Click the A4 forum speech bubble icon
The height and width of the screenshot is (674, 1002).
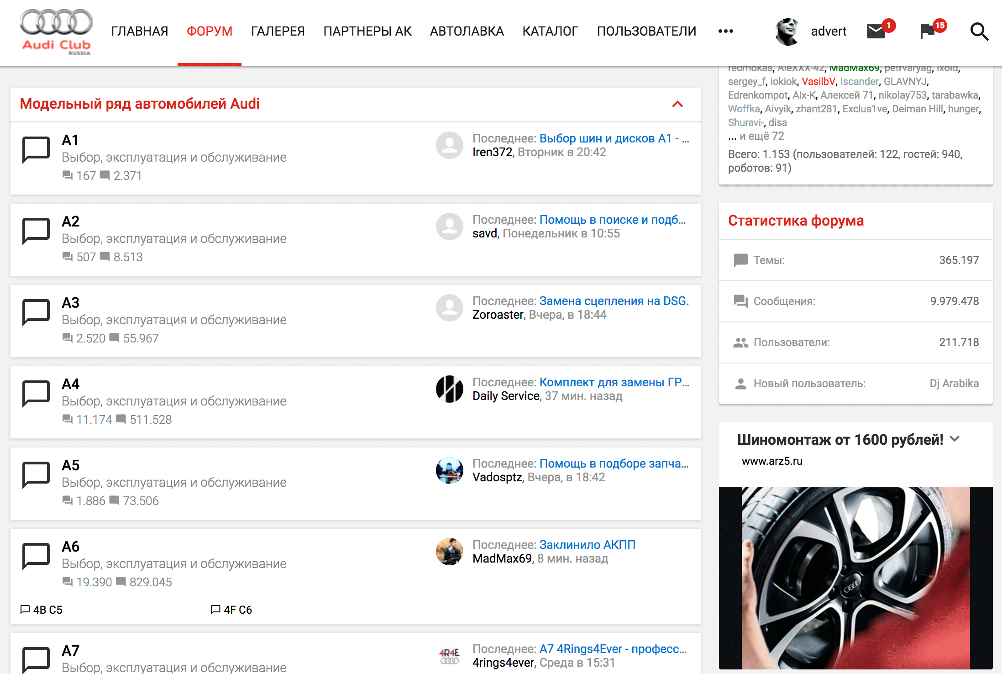tap(36, 393)
